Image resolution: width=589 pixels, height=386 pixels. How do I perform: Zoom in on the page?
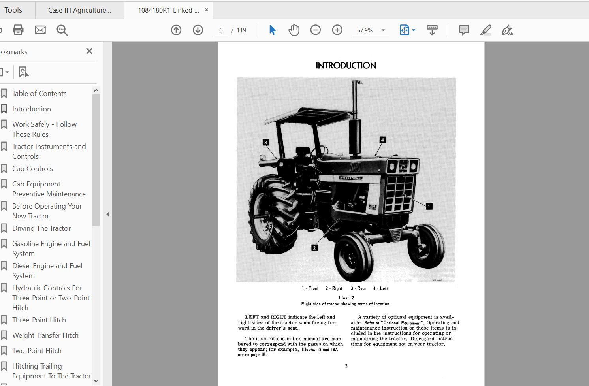point(337,30)
